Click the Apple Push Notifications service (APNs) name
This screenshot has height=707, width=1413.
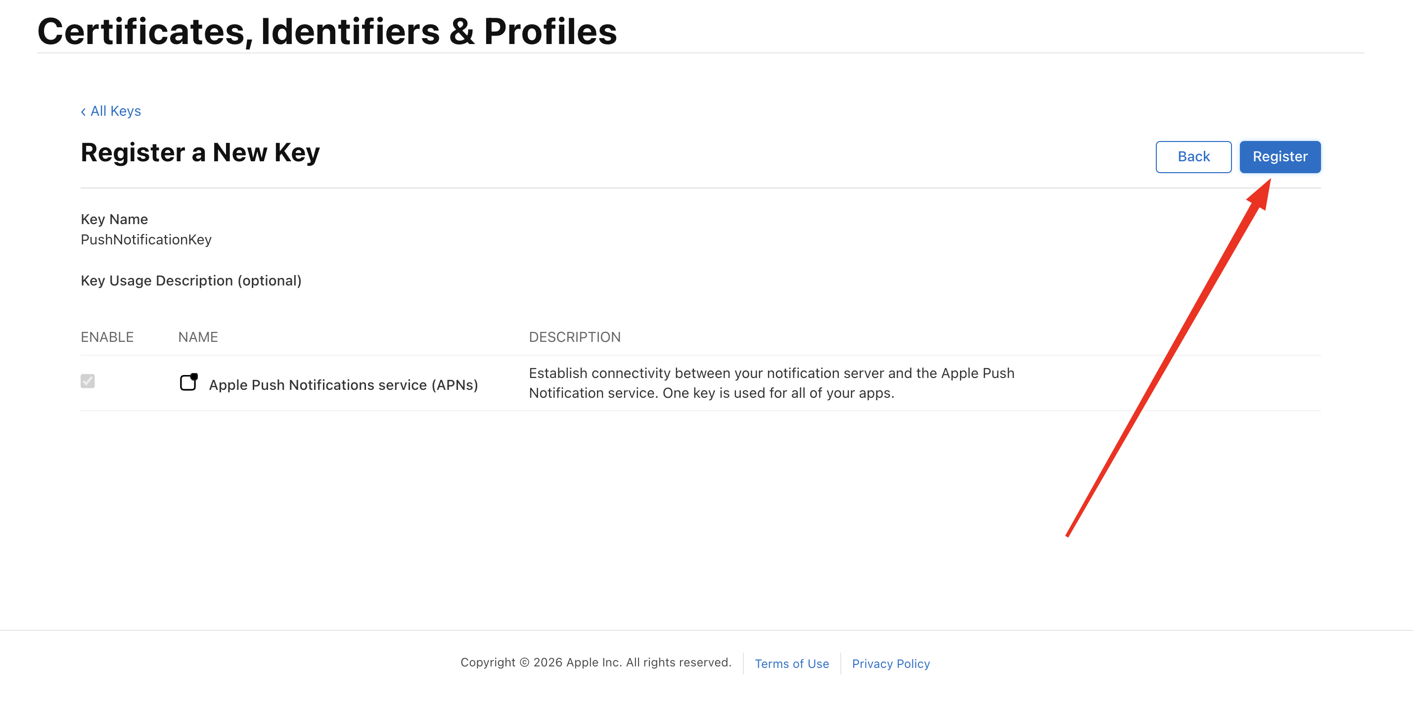343,385
